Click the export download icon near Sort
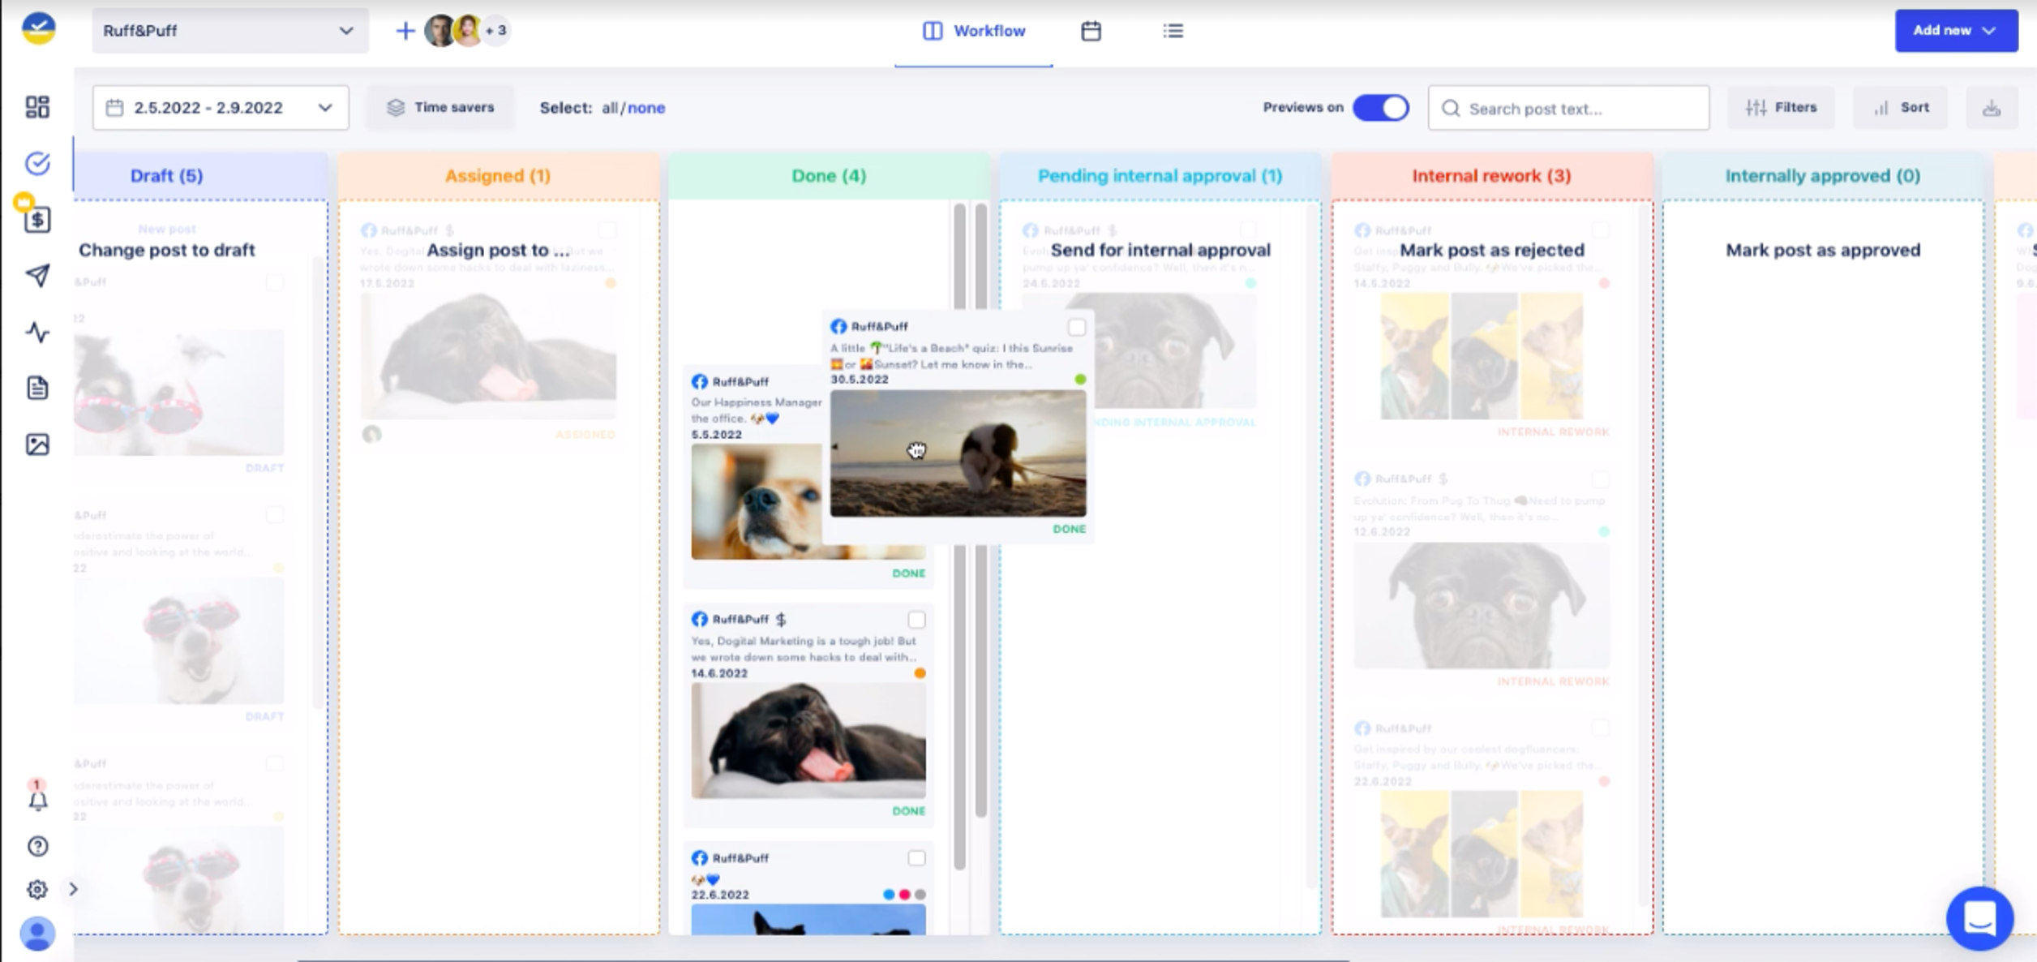Screen dimensions: 2037x962 coord(1991,106)
